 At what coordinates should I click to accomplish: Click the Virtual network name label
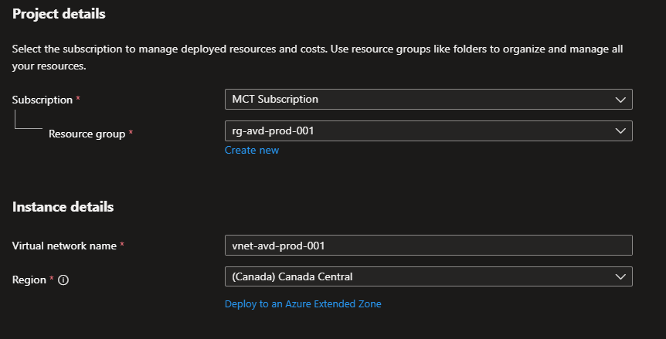click(64, 246)
